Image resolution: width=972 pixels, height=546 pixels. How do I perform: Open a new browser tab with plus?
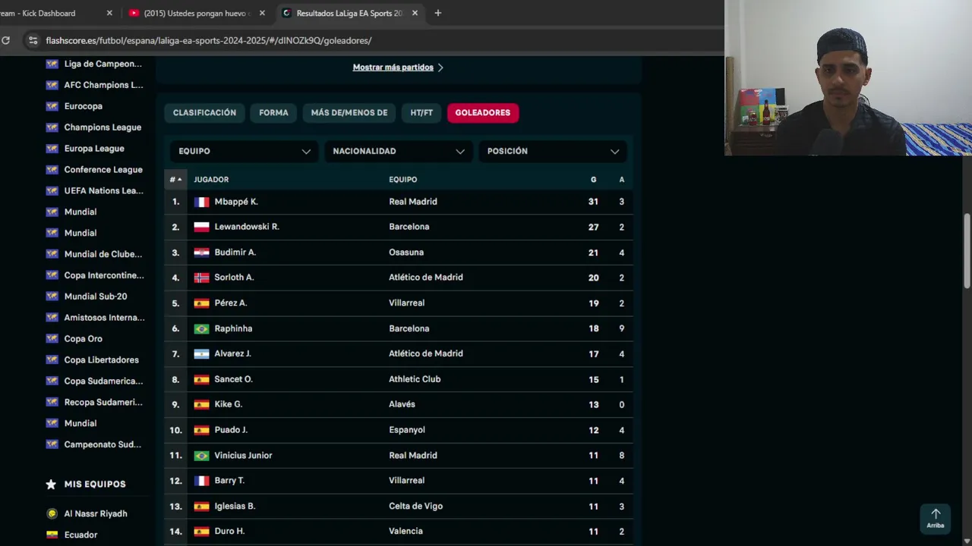point(438,13)
